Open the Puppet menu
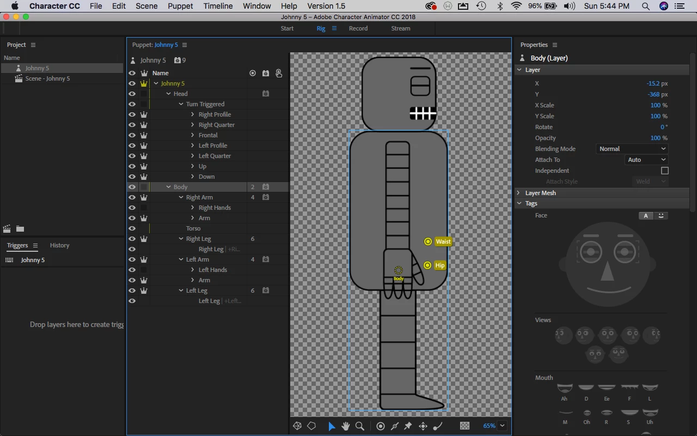697x436 pixels. [x=180, y=6]
